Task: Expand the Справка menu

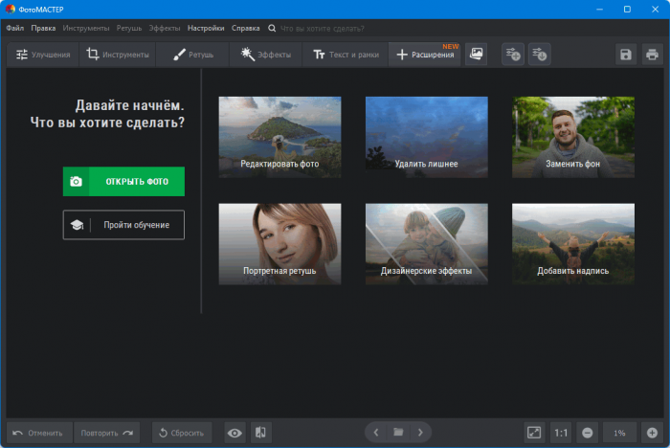Action: point(245,29)
